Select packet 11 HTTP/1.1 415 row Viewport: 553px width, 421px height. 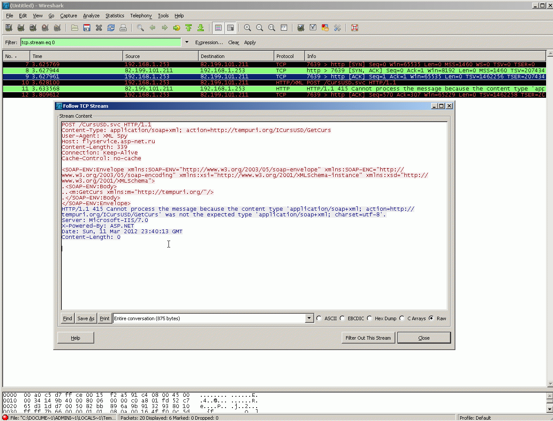click(274, 89)
